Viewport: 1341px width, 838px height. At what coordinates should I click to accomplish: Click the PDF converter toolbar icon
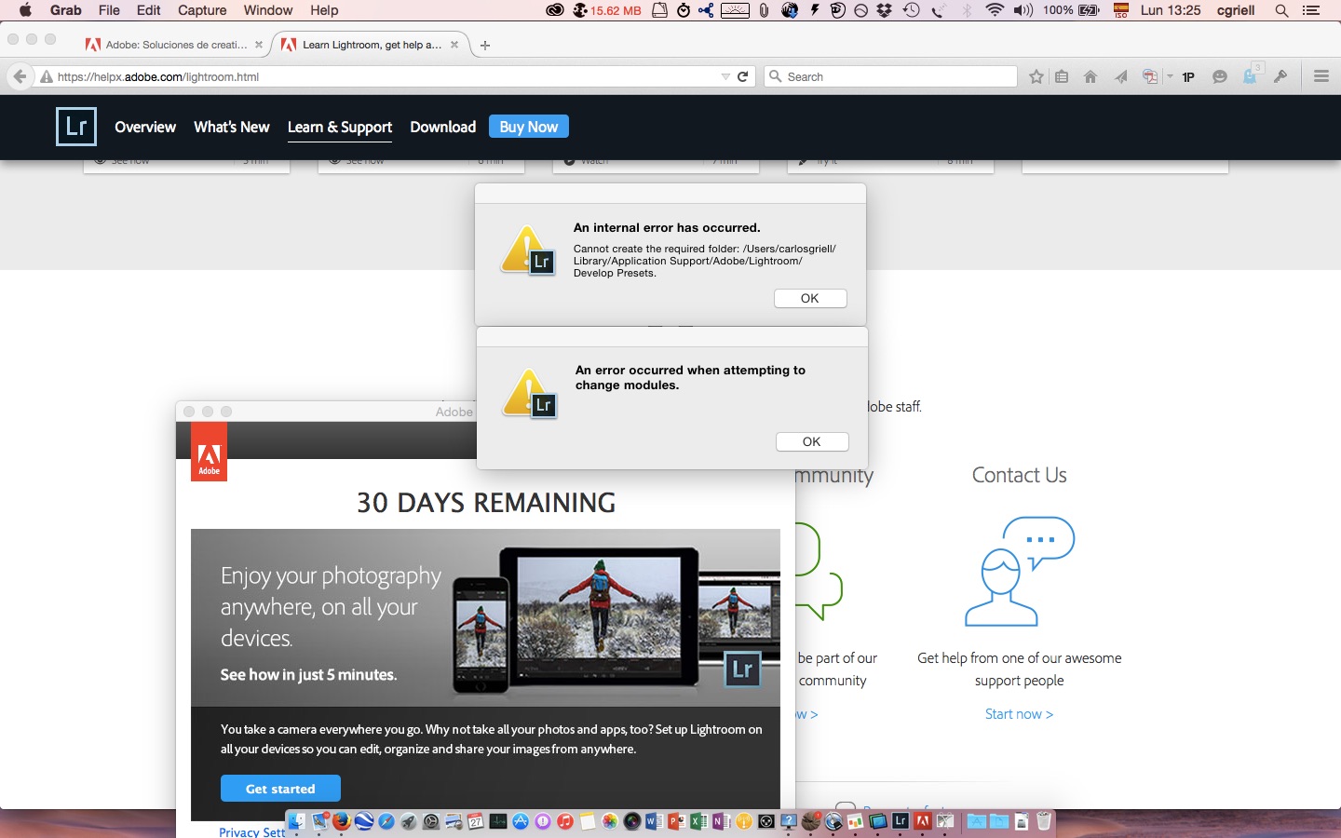click(x=1151, y=77)
